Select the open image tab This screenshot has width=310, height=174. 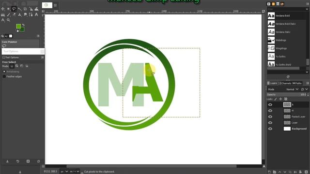coord(47,5)
